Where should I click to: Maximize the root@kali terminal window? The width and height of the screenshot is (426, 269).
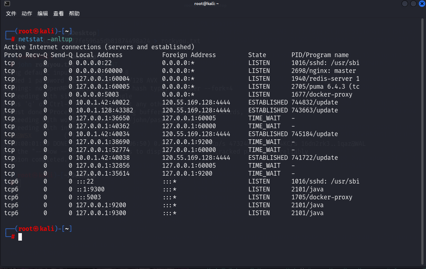click(x=413, y=4)
